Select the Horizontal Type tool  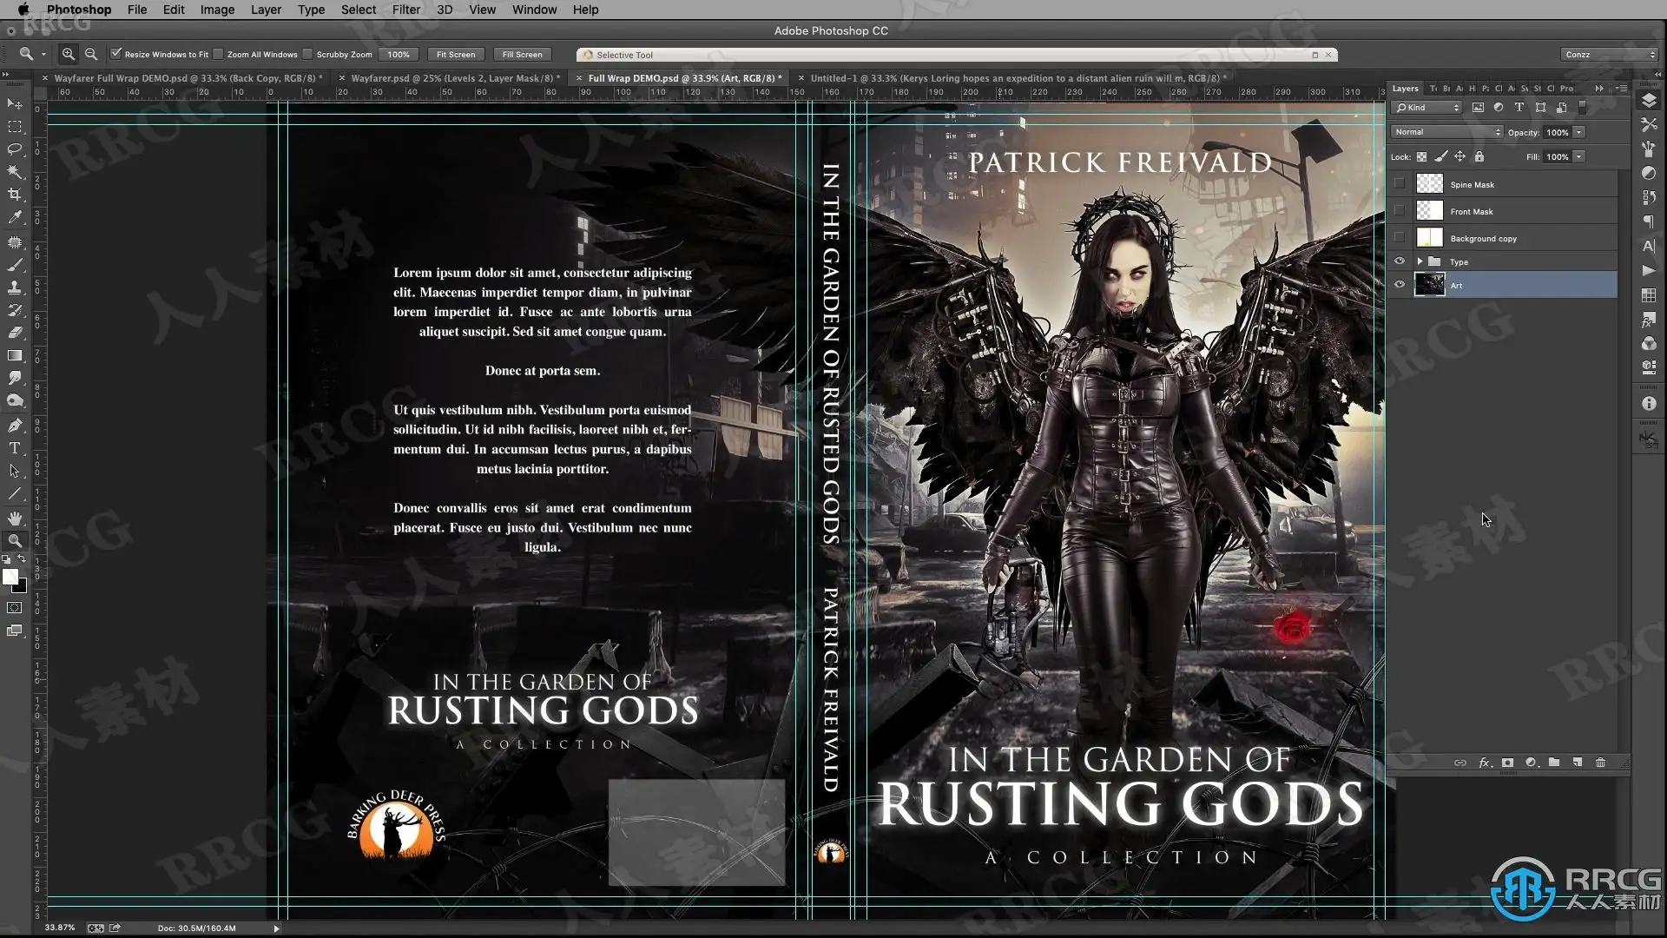pos(15,448)
